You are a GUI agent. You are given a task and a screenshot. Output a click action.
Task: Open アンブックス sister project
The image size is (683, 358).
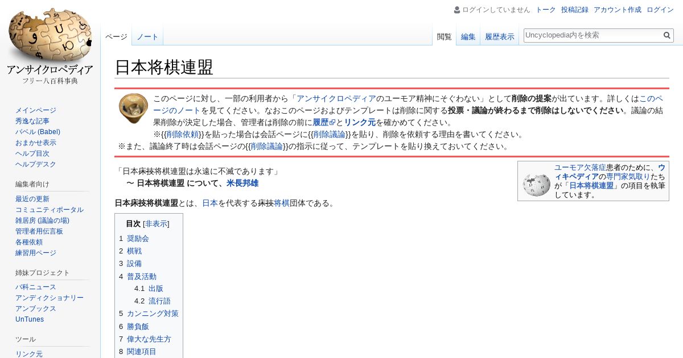(x=36, y=309)
